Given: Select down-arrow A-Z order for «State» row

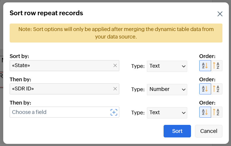Looking at the screenshot, I should point(205,66).
